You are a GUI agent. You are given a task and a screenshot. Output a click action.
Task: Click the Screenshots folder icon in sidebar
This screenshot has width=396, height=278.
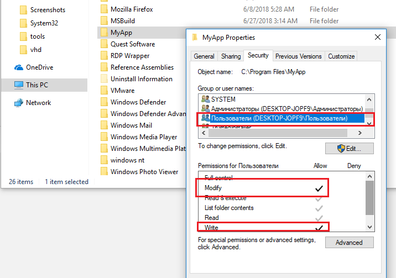tap(23, 10)
